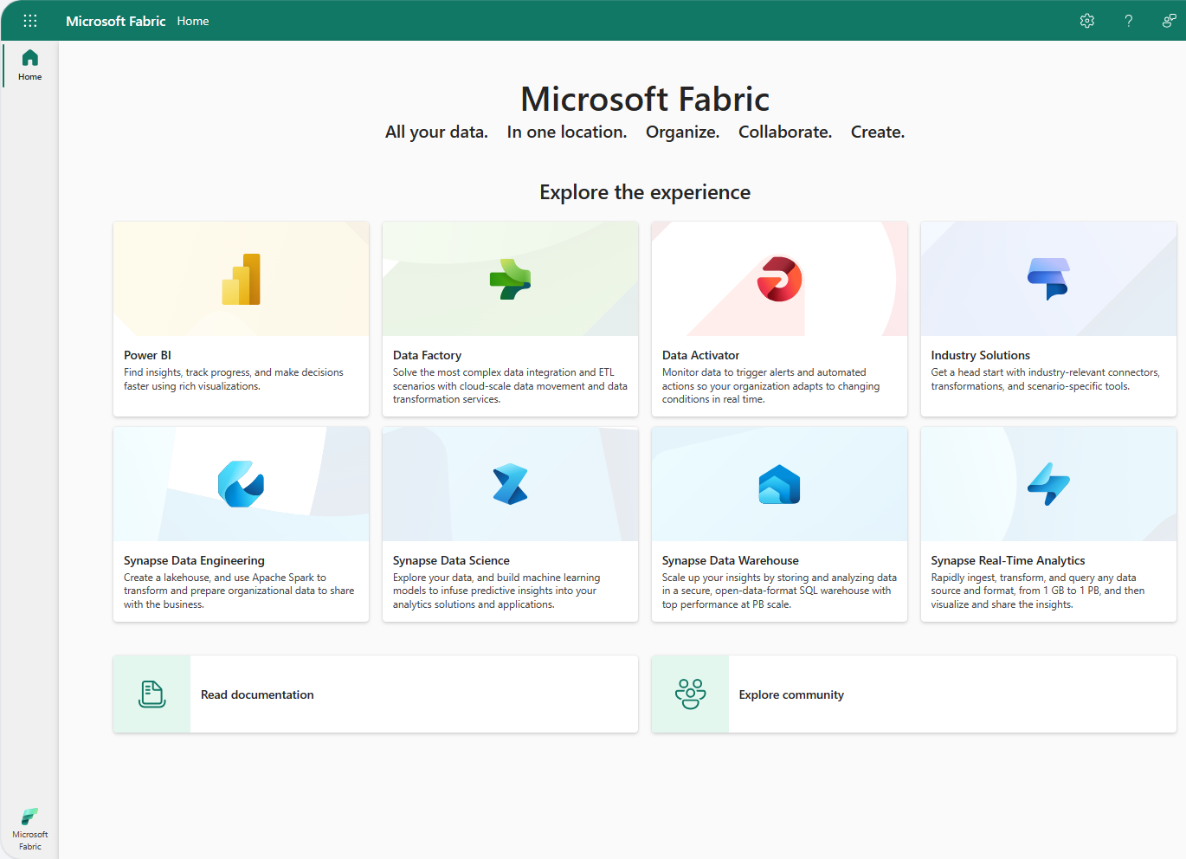The height and width of the screenshot is (859, 1186).
Task: Click the documentation page icon
Action: pos(152,694)
